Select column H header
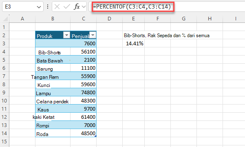This screenshot has height=147, width=245. (x=210, y=19)
